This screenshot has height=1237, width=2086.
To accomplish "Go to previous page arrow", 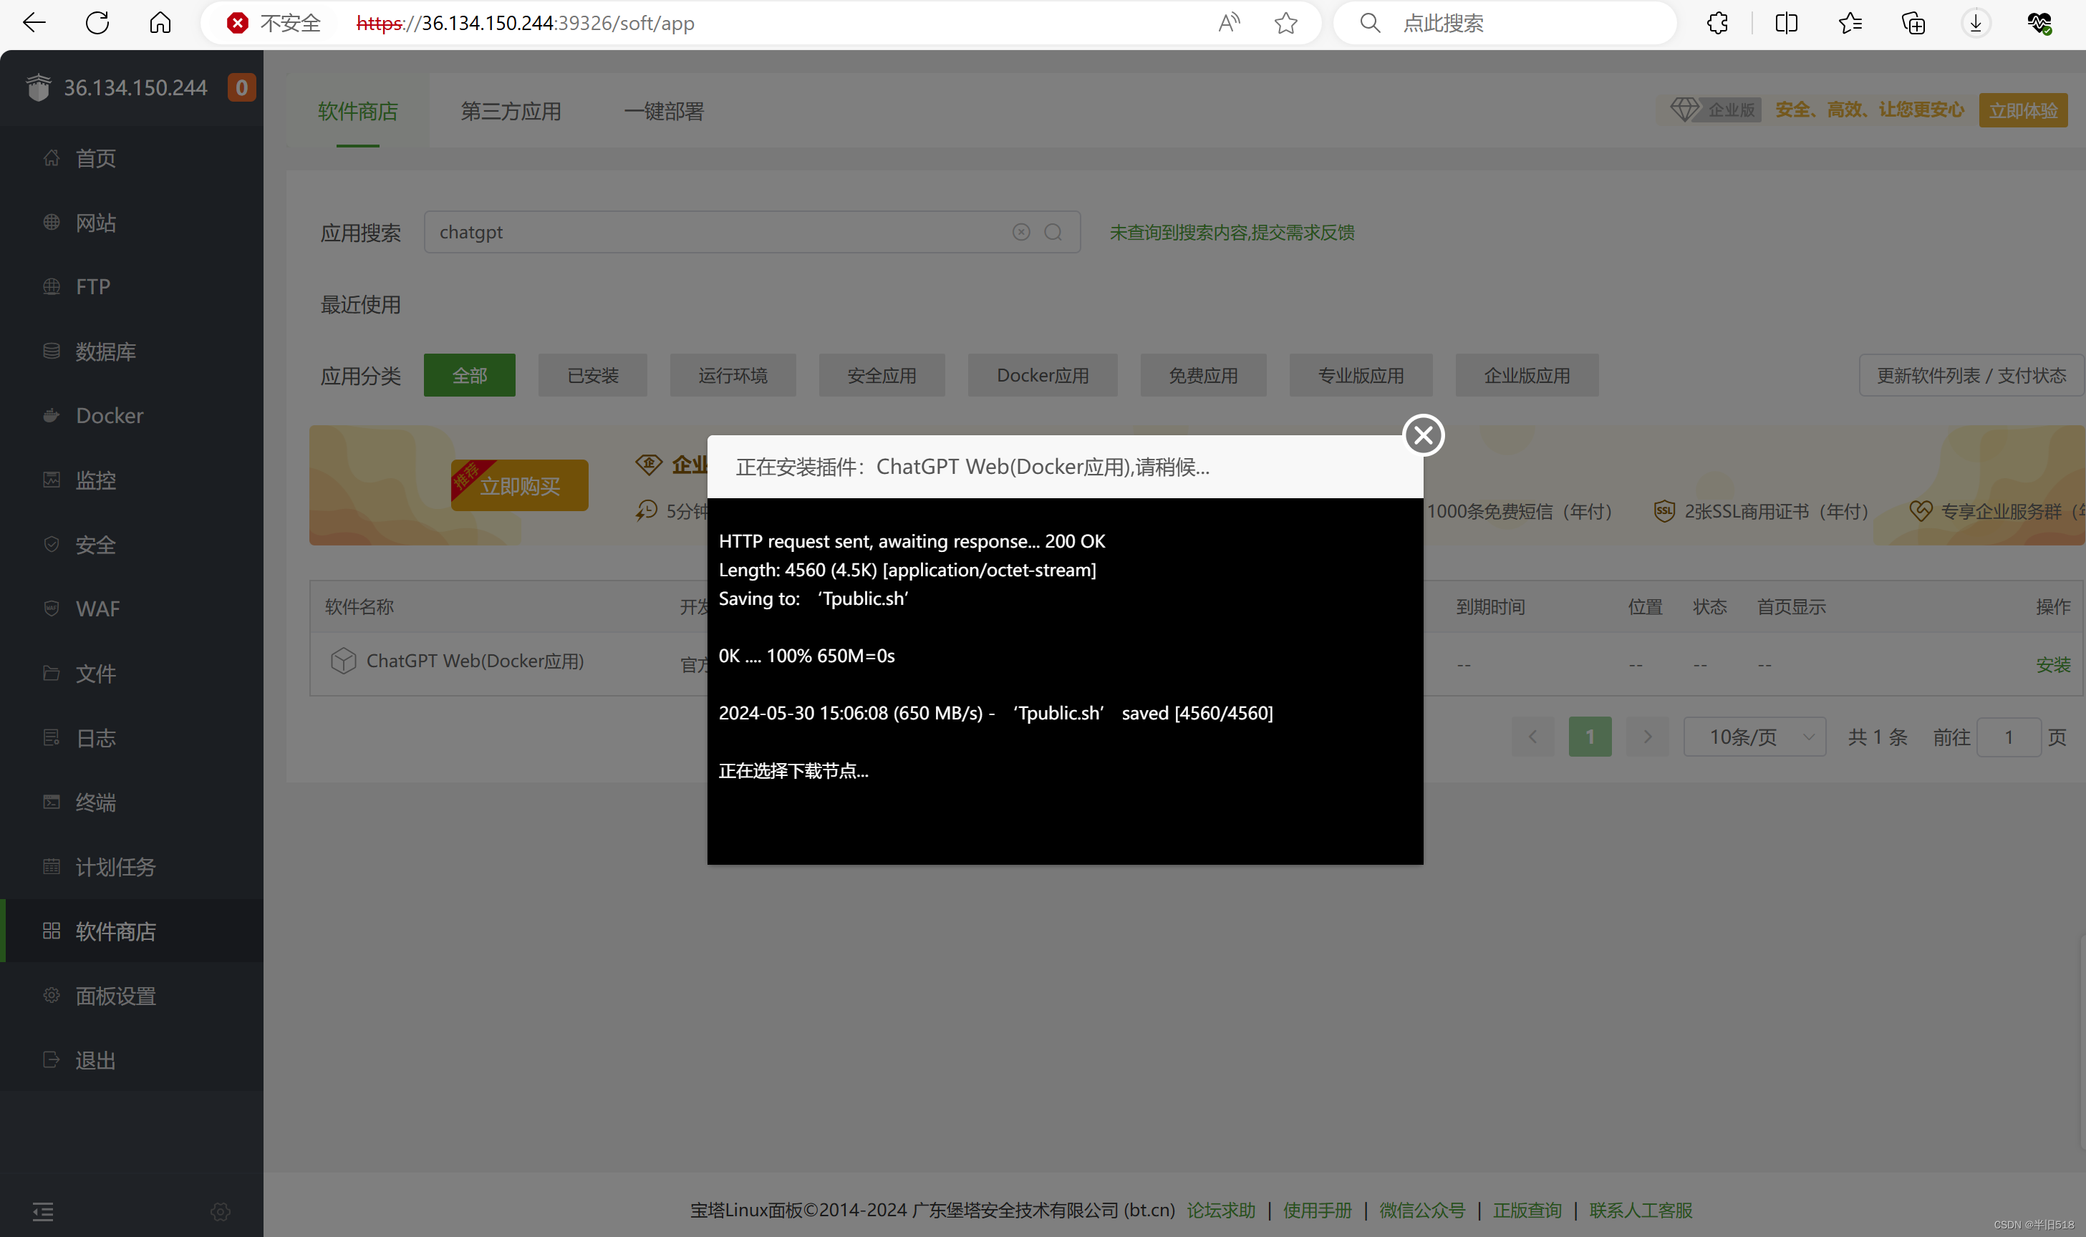I will 1532,737.
